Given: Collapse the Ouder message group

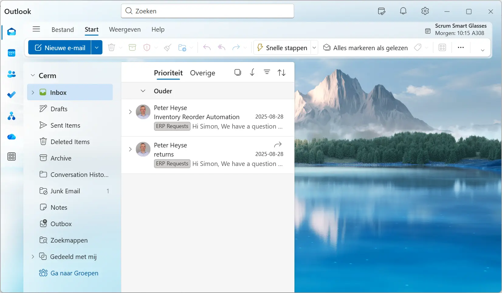Looking at the screenshot, I should 143,91.
